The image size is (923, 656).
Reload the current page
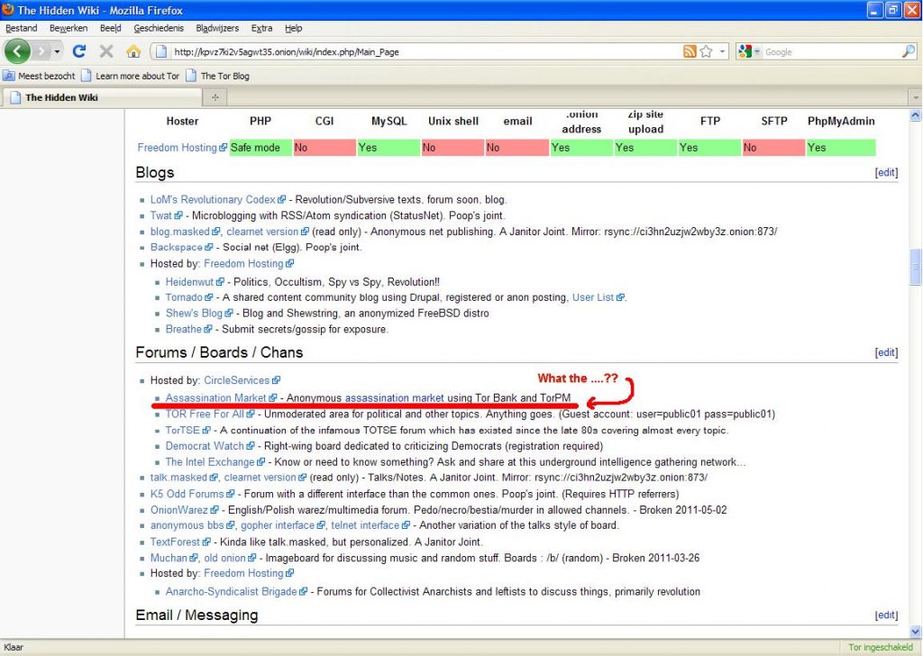79,51
